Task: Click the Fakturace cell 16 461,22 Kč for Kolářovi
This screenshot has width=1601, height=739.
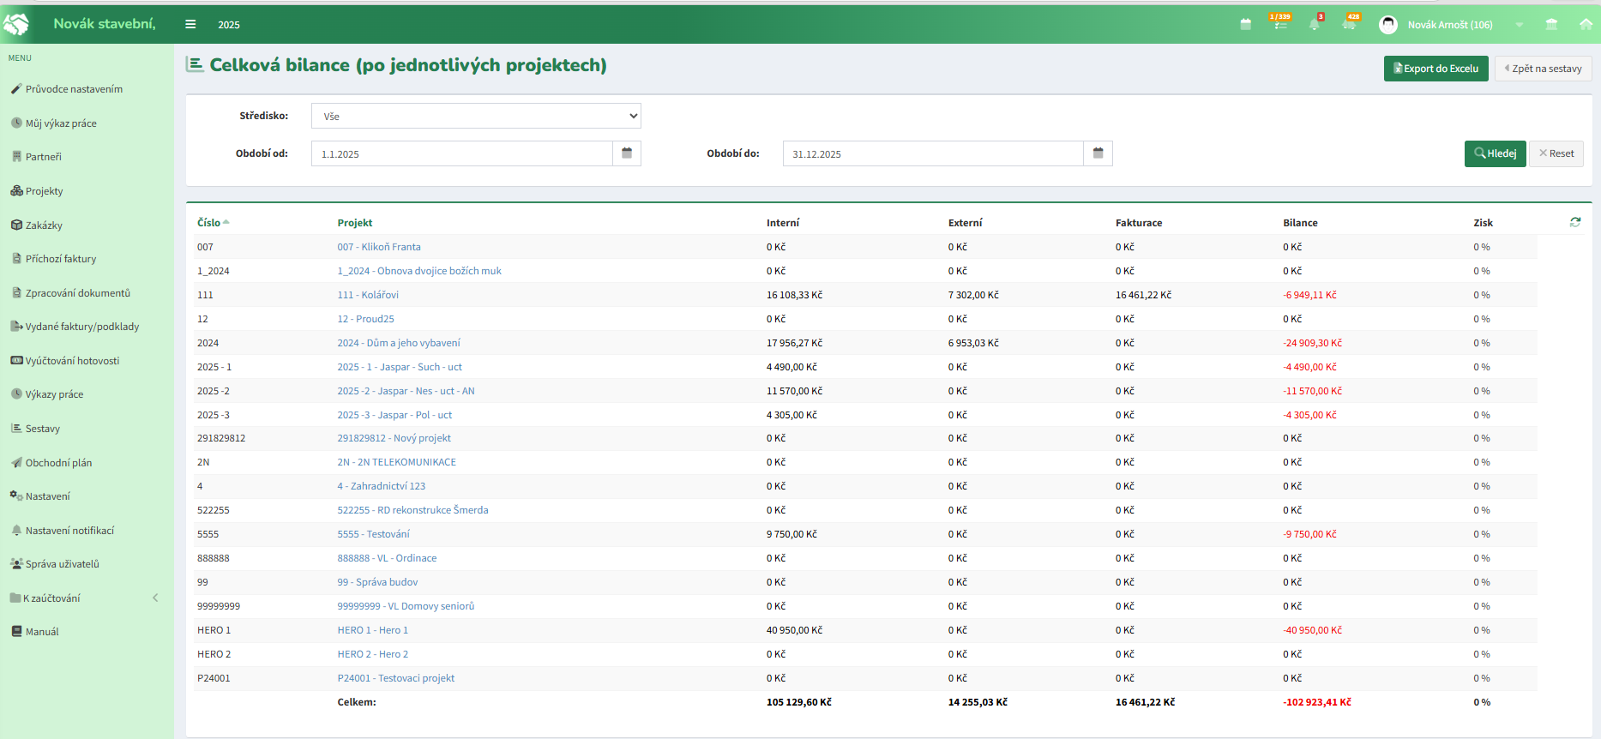Action: (x=1143, y=295)
